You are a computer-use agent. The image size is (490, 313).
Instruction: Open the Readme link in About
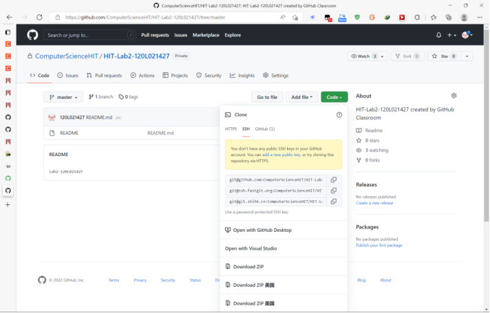tap(370, 131)
